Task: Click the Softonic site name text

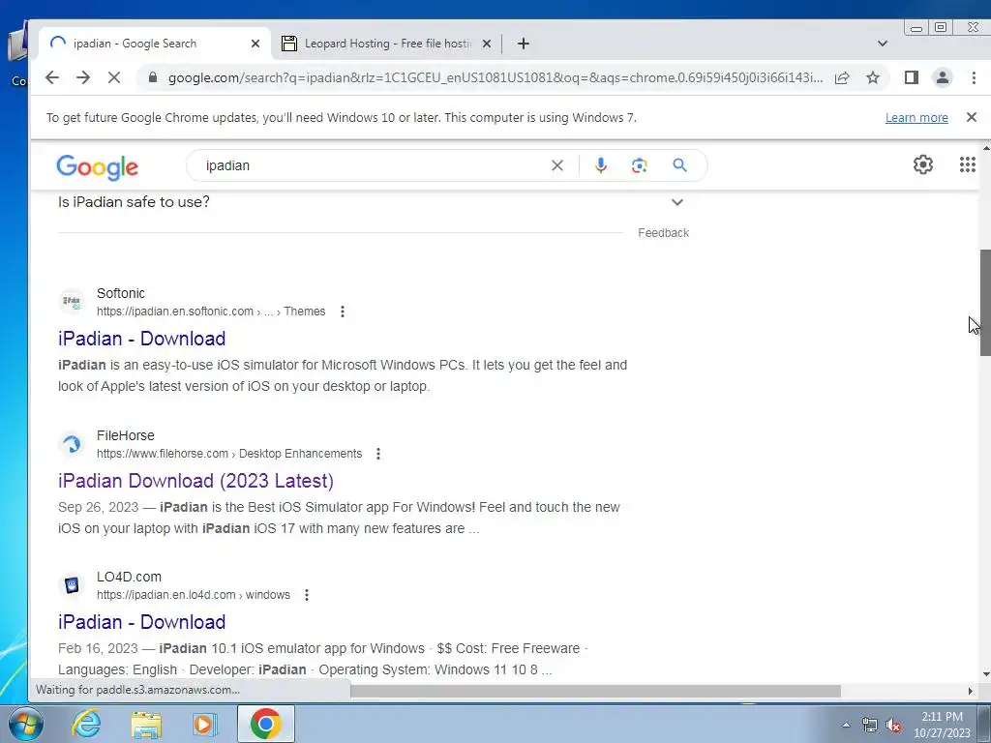Action: tap(121, 293)
